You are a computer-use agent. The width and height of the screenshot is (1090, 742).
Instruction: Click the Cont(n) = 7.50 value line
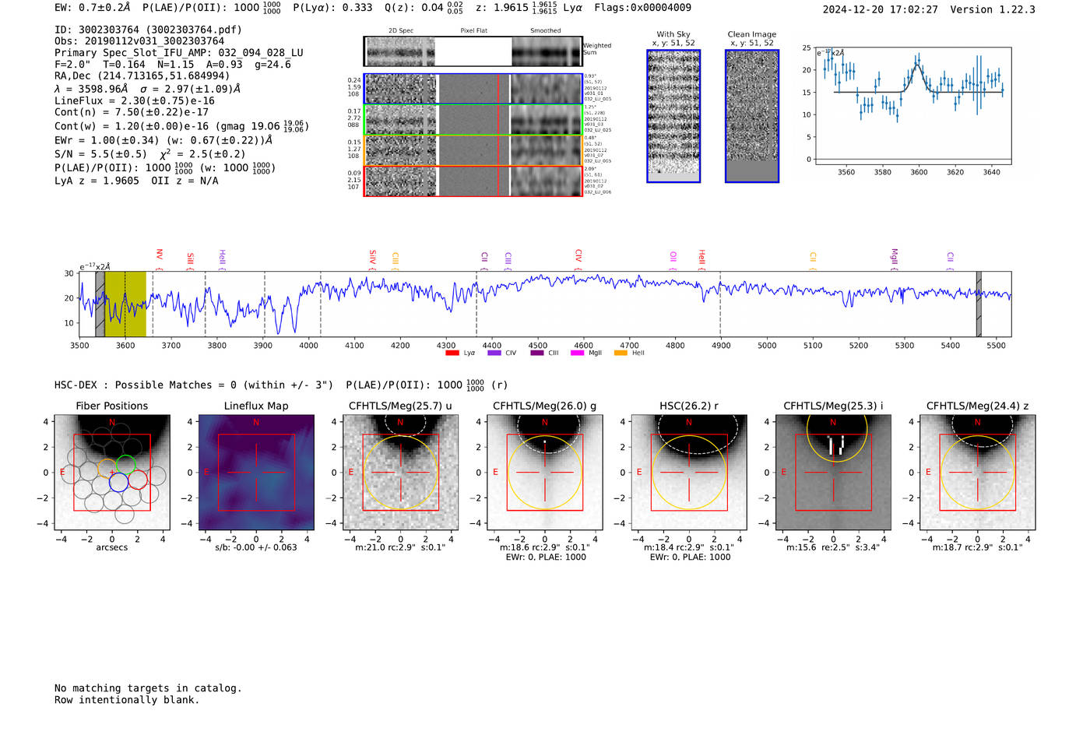click(132, 112)
